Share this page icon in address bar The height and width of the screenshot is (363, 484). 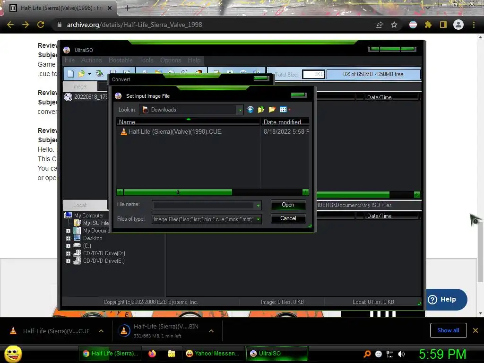[x=379, y=25]
